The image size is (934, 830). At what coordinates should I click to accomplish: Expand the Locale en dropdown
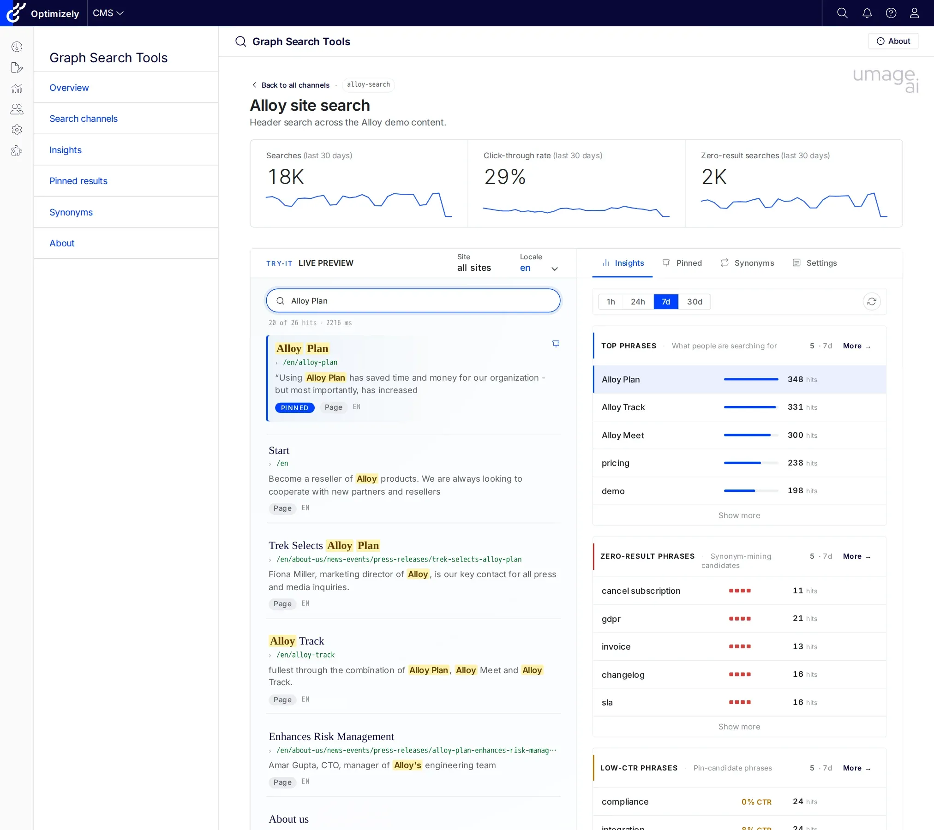pyautogui.click(x=539, y=268)
